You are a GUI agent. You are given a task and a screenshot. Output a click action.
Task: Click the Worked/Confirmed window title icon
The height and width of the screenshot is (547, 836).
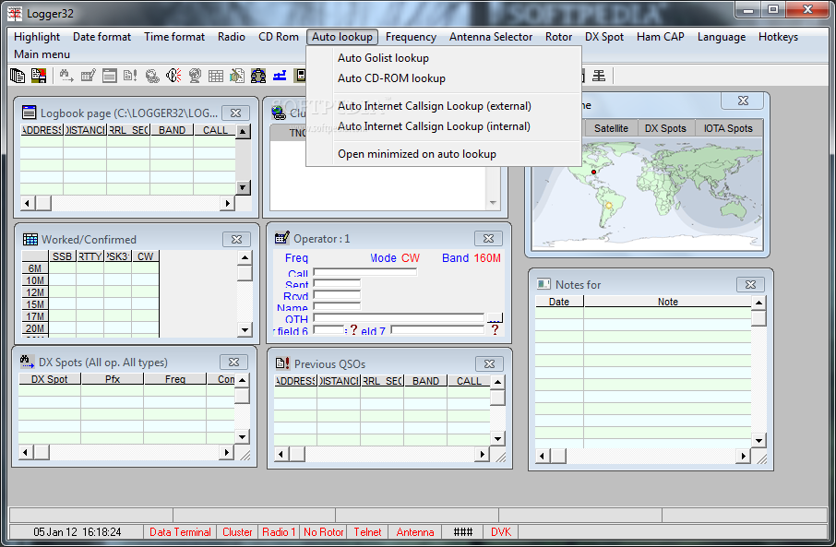[30, 239]
